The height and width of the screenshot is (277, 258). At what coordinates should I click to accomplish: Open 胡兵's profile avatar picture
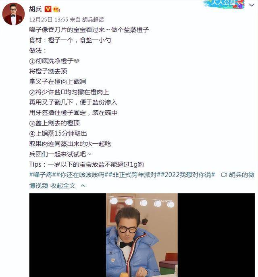[13, 14]
